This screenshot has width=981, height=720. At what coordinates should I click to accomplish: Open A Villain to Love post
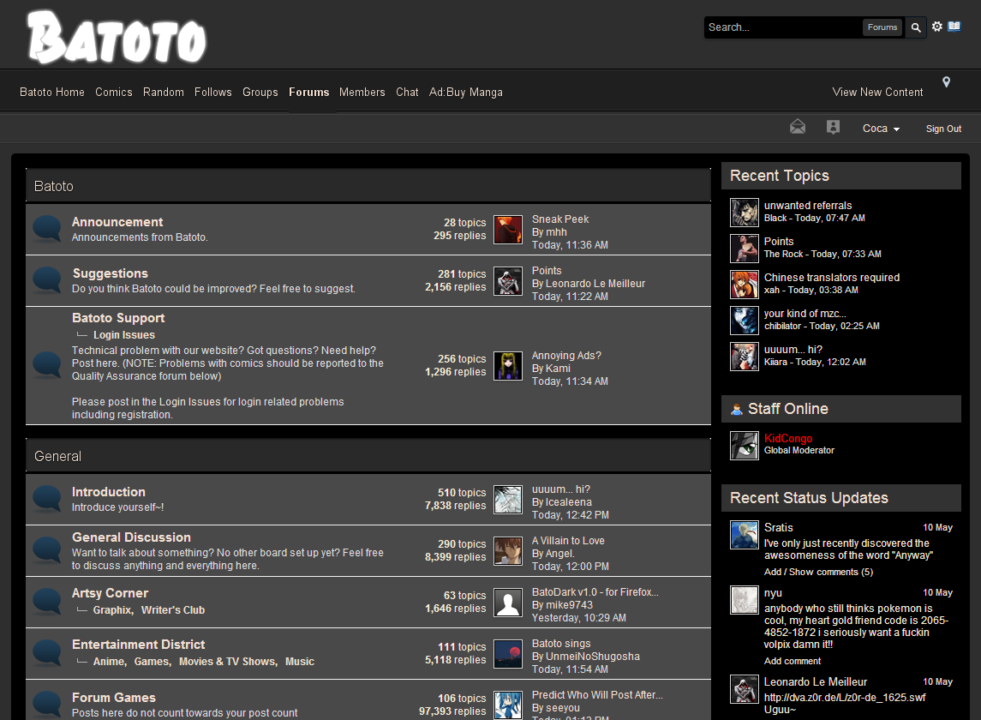[x=568, y=540]
